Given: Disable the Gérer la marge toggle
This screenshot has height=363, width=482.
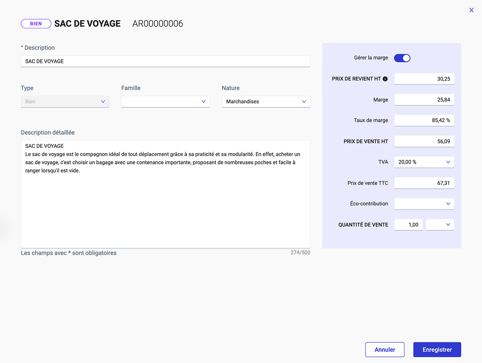Looking at the screenshot, I should click(402, 58).
